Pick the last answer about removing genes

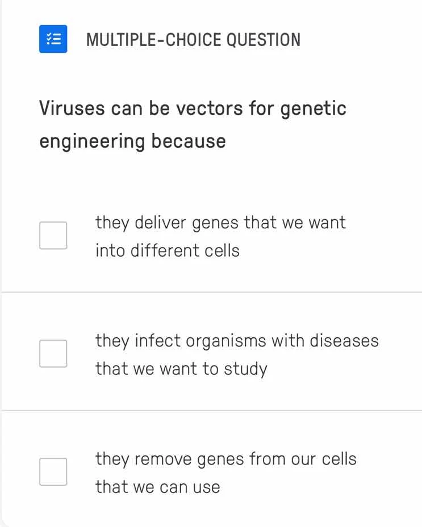tap(225, 472)
